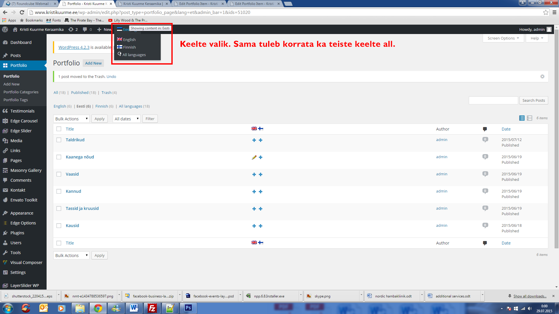The height and width of the screenshot is (314, 559).
Task: Check the Kaanega nõud row checkbox
Action: 59,157
